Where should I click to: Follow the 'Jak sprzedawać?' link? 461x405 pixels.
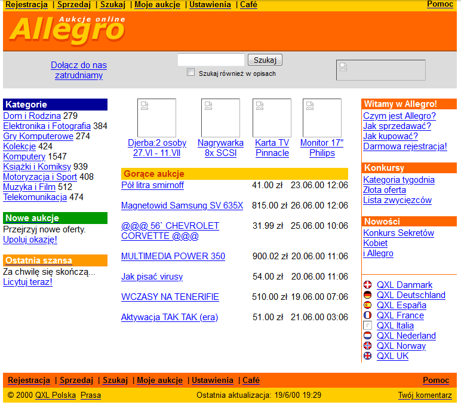click(397, 126)
